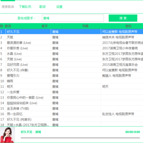Sort by the 歌手 column header
The image size is (143, 143).
click(x=44, y=26)
